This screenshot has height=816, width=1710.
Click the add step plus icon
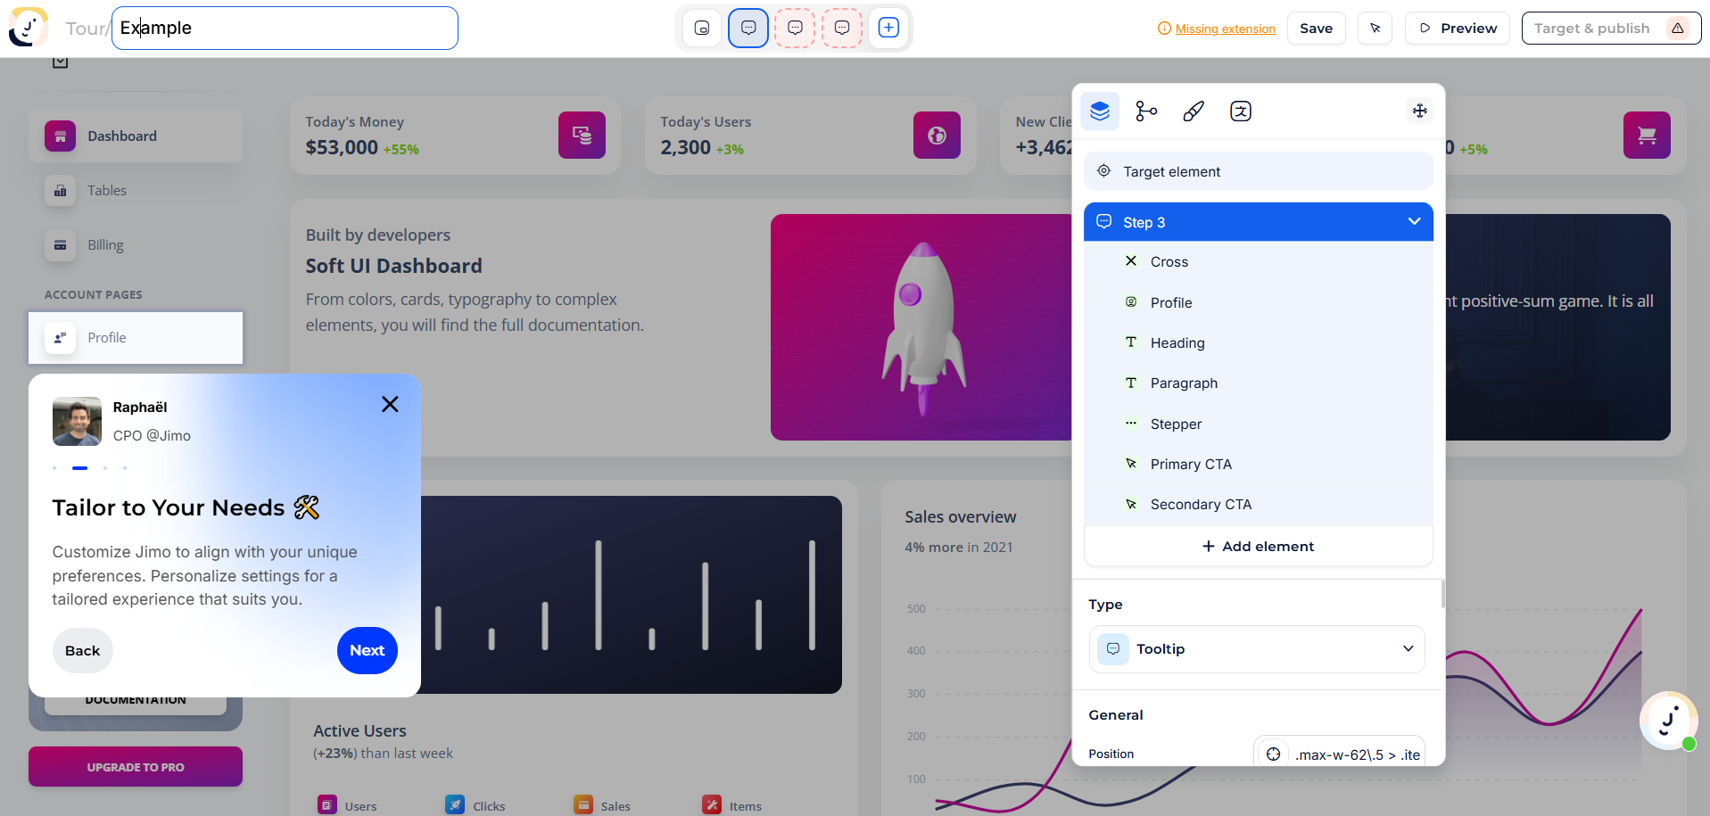click(x=888, y=28)
